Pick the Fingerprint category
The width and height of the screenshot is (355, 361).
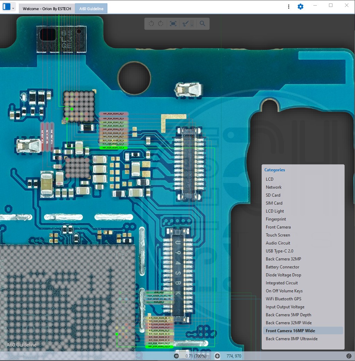pos(276,219)
